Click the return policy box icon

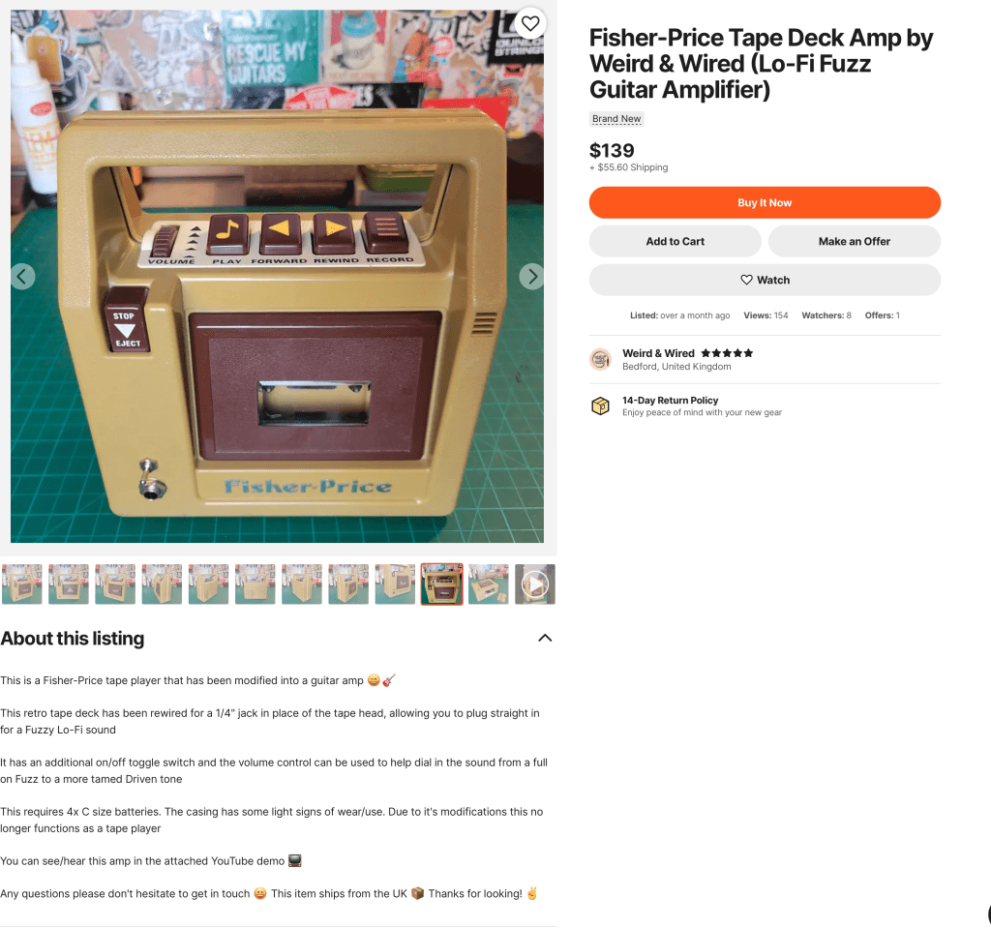tap(600, 405)
